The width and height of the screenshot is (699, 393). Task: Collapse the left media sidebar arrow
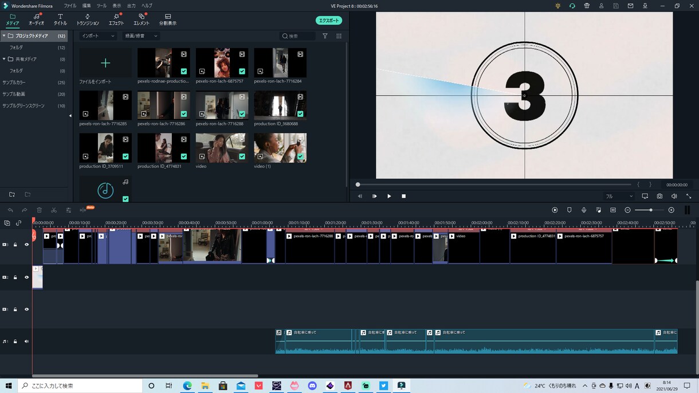[x=70, y=116]
